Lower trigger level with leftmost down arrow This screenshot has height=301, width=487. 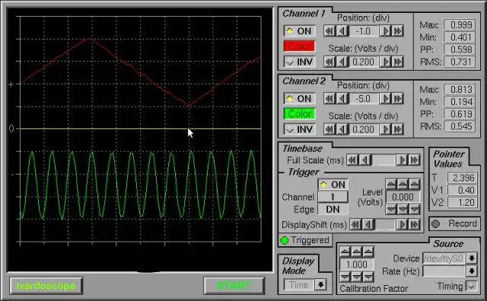point(391,210)
